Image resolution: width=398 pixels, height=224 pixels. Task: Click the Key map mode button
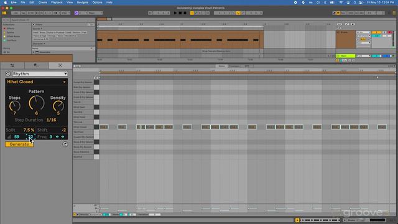[343, 13]
